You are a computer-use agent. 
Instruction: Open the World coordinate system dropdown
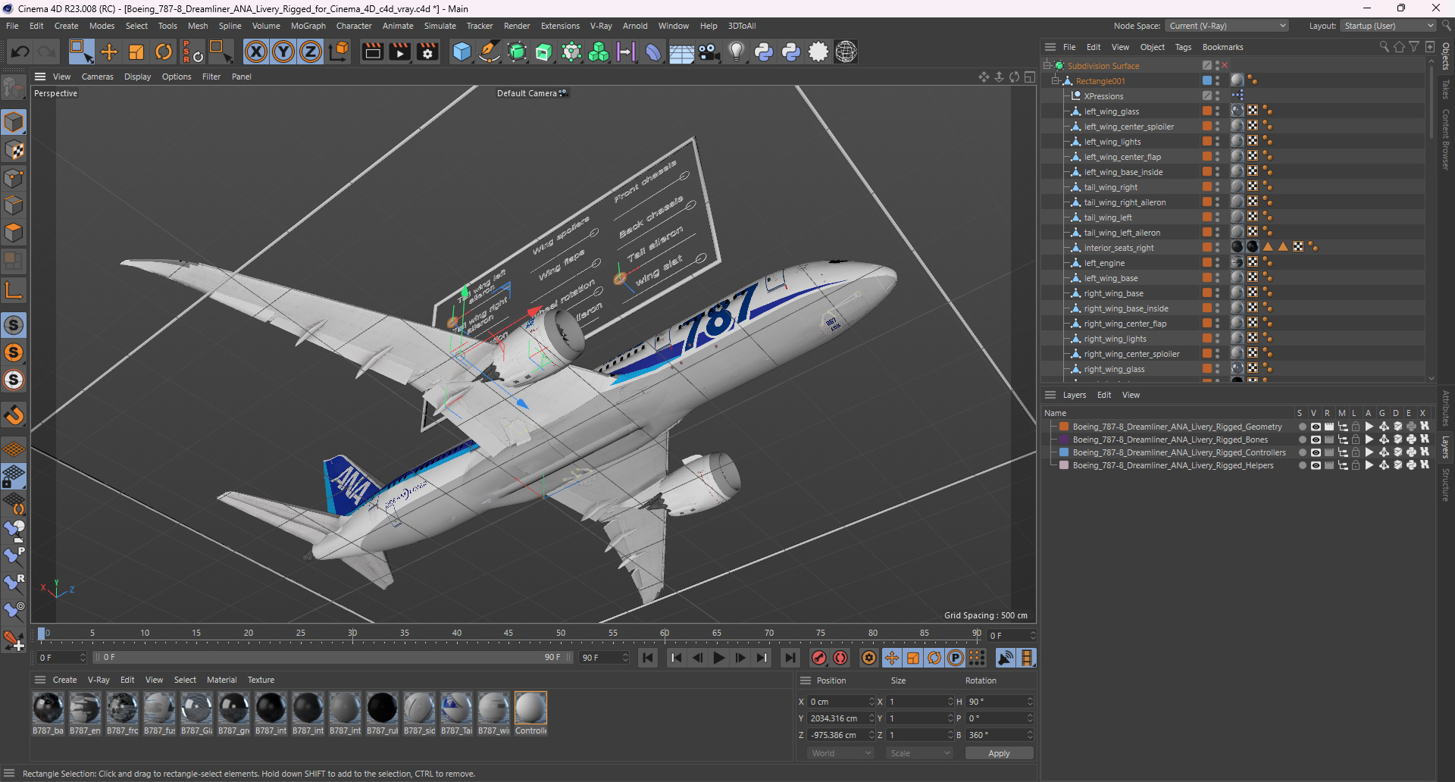coord(841,753)
